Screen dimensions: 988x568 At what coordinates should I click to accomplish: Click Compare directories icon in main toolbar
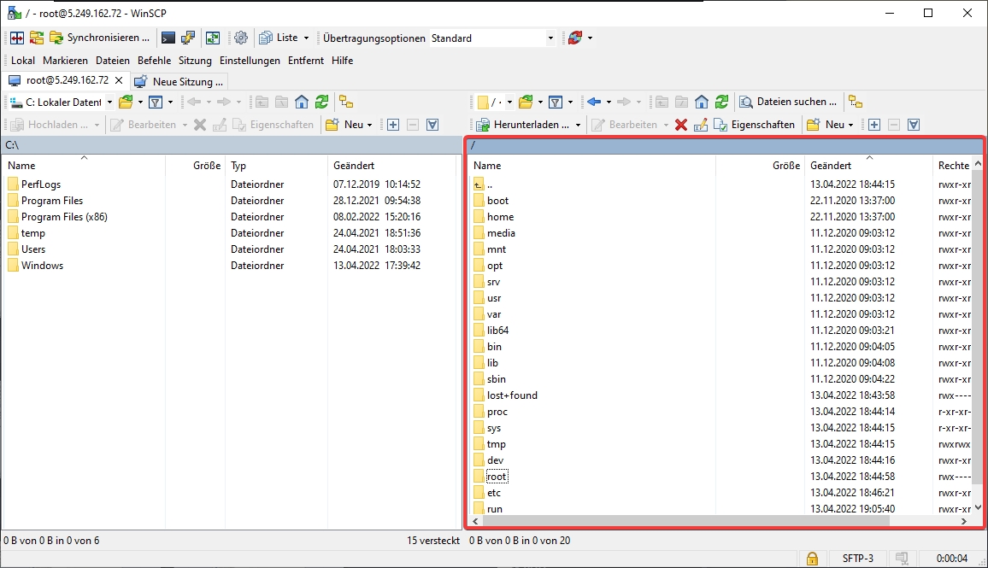pyautogui.click(x=16, y=38)
